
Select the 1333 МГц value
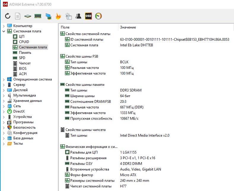(128, 113)
